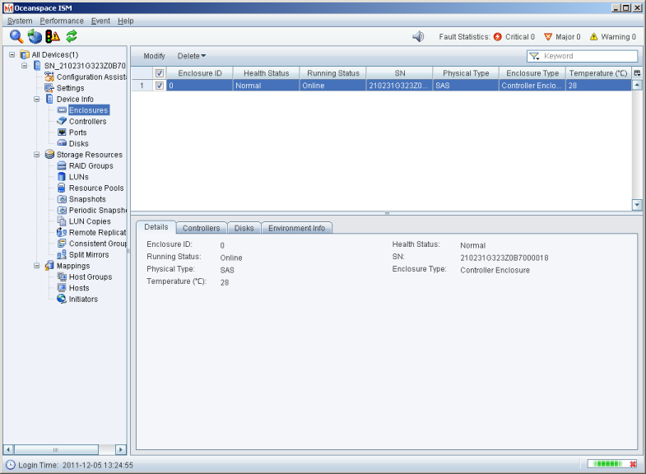Click the Keyword filter input field

589,56
